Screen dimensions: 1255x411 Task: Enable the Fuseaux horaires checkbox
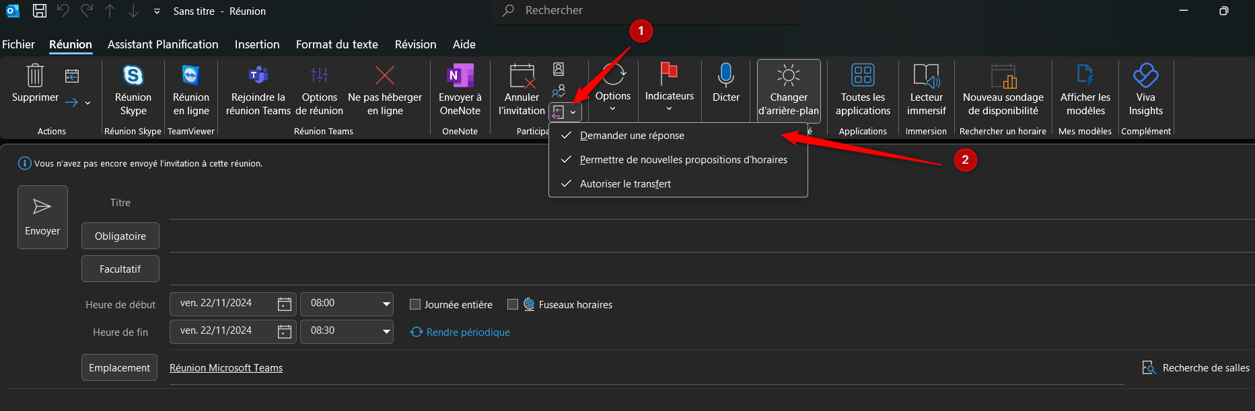pos(513,305)
